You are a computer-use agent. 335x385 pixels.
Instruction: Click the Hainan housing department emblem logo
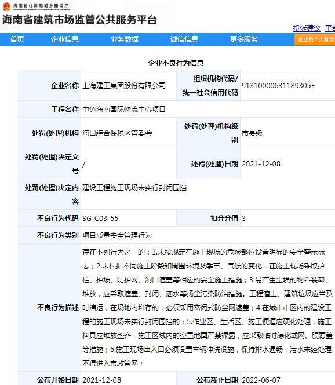pyautogui.click(x=6, y=6)
